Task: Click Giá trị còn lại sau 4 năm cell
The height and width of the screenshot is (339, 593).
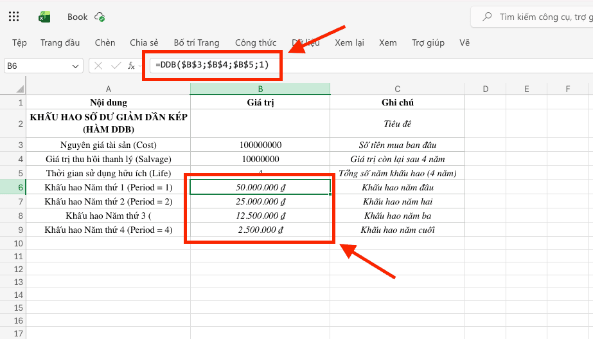Action: tap(398, 159)
